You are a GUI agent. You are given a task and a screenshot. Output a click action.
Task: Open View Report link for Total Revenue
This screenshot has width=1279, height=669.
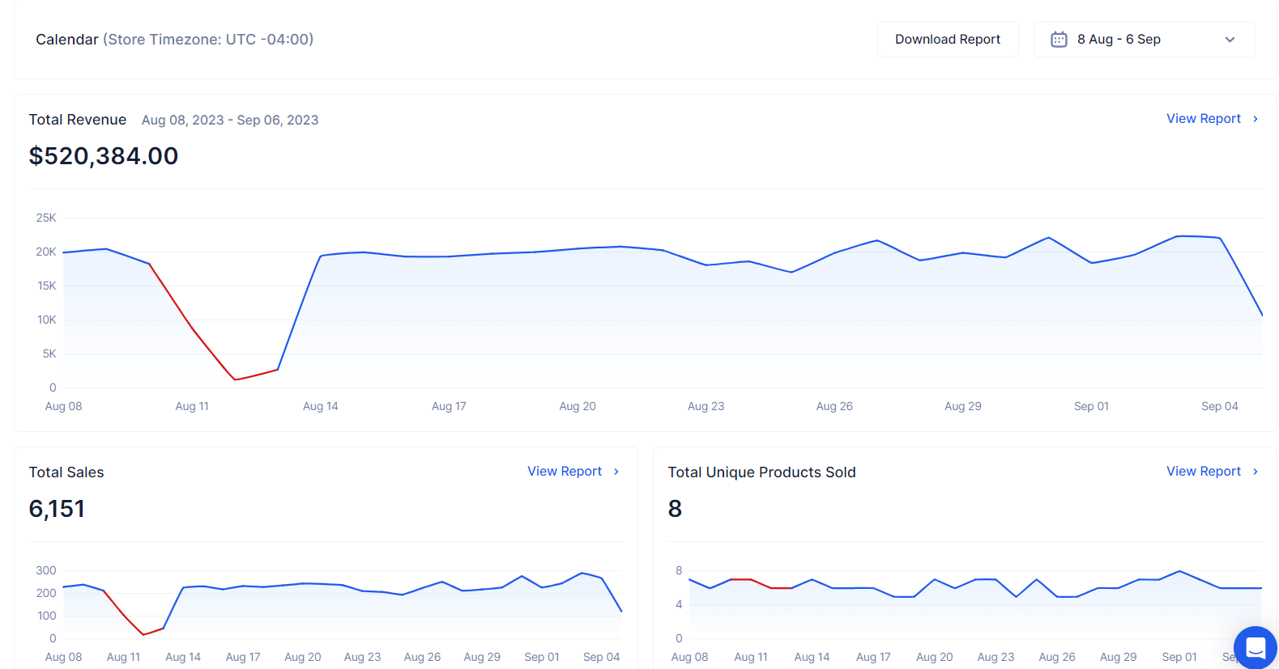coord(1203,119)
